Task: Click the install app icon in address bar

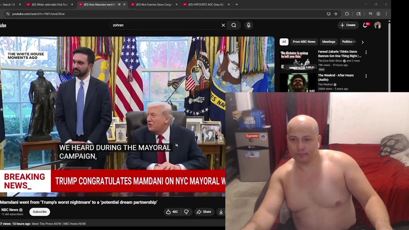Action: coord(328,14)
